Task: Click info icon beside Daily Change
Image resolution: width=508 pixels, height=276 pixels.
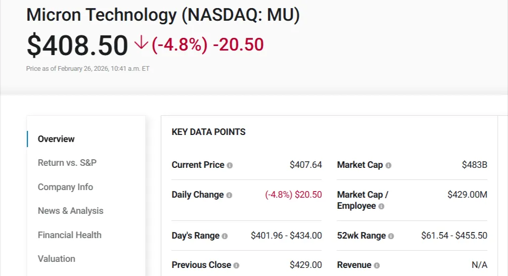Action: coord(229,195)
